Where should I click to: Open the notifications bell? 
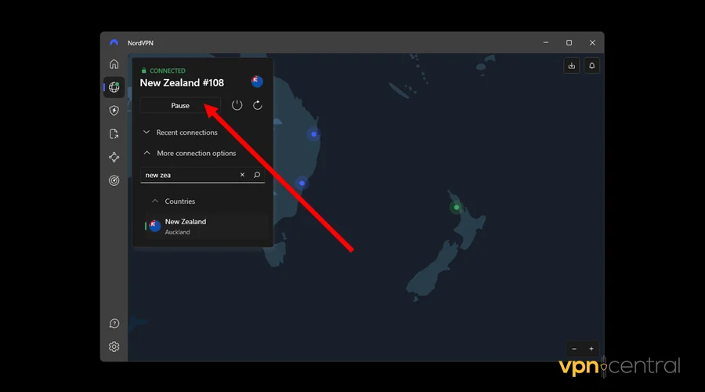(x=591, y=66)
